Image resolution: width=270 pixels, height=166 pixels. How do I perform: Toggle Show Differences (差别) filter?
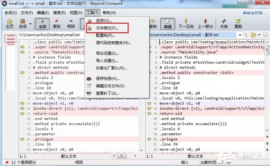57,24
